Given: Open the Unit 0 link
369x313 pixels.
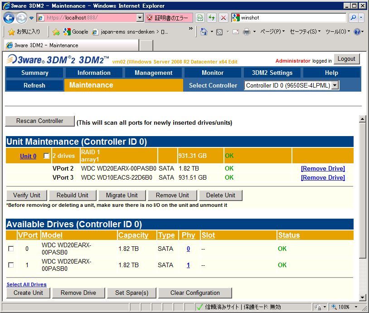Looking at the screenshot, I should [x=28, y=156].
